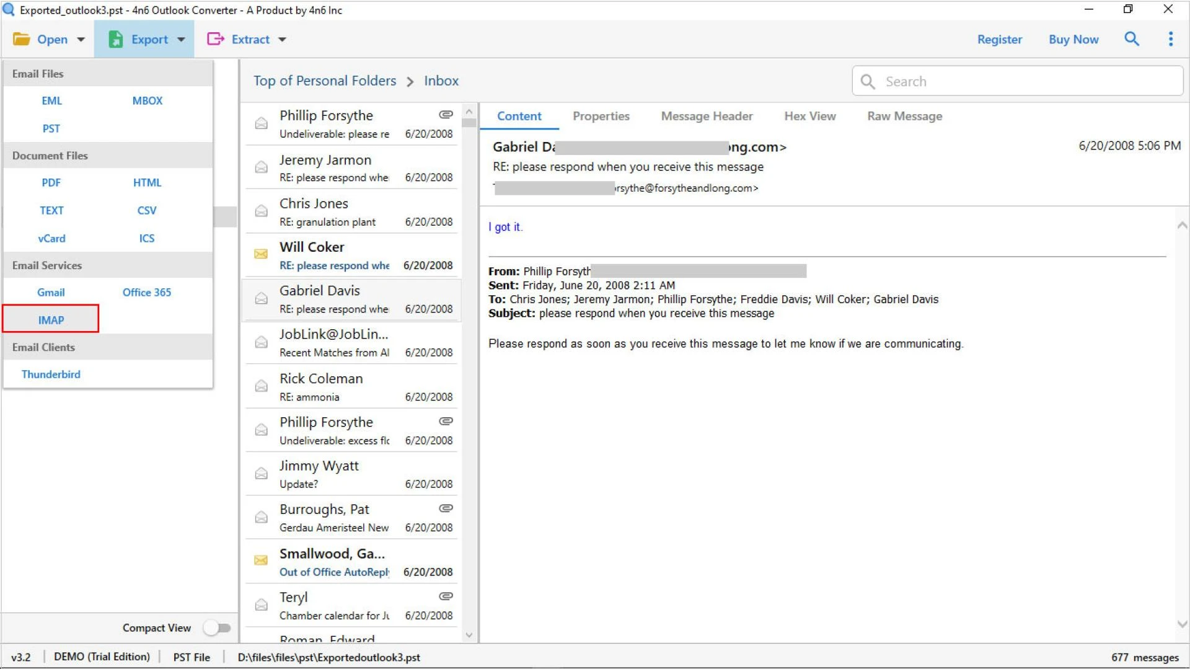Viewport: 1190px width, 669px height.
Task: Open the three-dot options menu
Action: click(x=1170, y=38)
